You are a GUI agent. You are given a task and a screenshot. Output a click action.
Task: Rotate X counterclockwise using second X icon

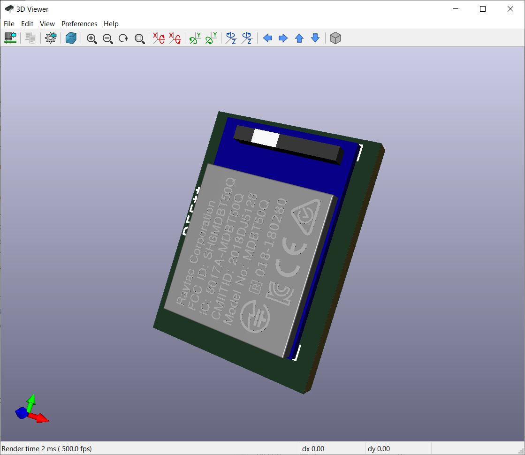coord(175,38)
